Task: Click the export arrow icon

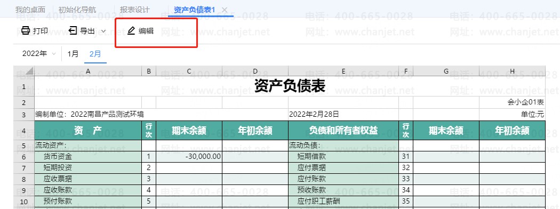Action: pyautogui.click(x=73, y=31)
